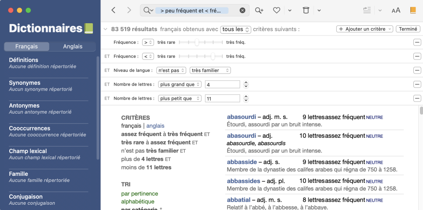Collapse the criteria panel disclosure chevron
Image resolution: width=423 pixels, height=210 pixels.
click(x=106, y=29)
